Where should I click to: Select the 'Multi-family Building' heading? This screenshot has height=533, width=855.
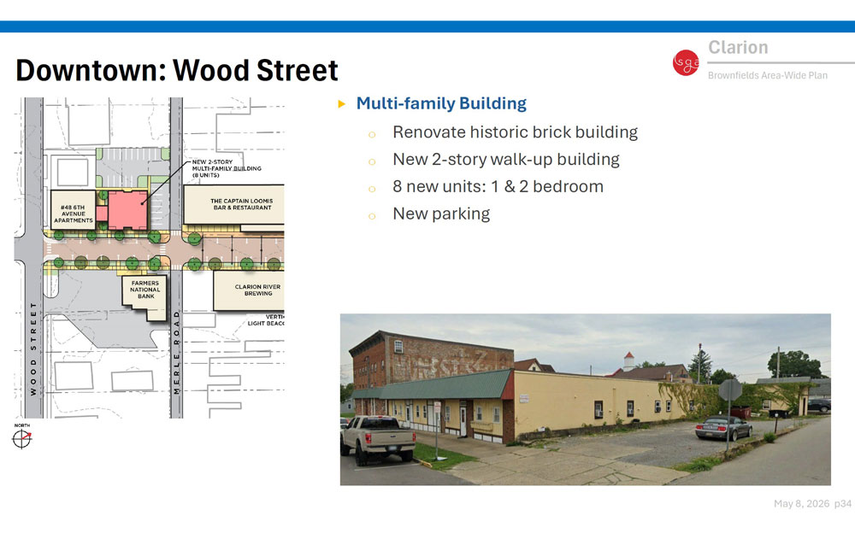click(x=441, y=103)
